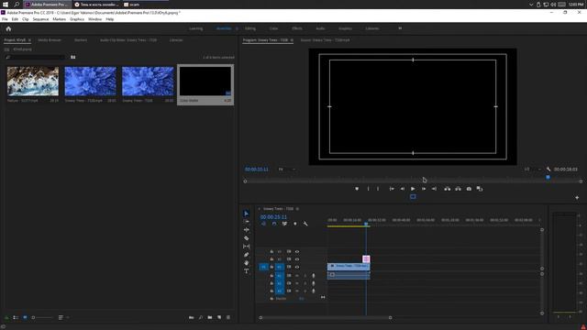This screenshot has width=587, height=330.
Task: Switch to the Media Browser tab
Action: [50, 40]
